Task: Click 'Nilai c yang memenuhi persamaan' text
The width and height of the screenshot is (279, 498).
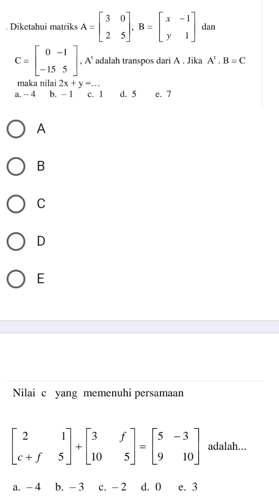Action: (x=98, y=393)
